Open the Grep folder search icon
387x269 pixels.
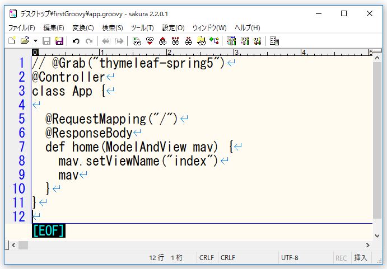coord(201,41)
